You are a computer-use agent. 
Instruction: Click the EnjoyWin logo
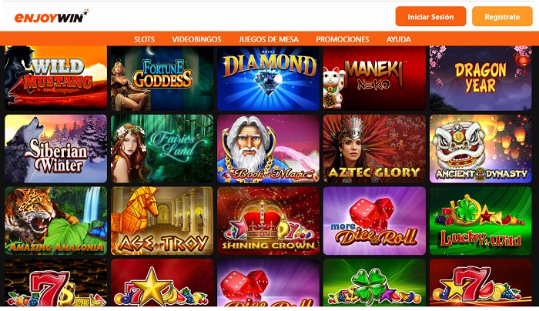pyautogui.click(x=52, y=16)
